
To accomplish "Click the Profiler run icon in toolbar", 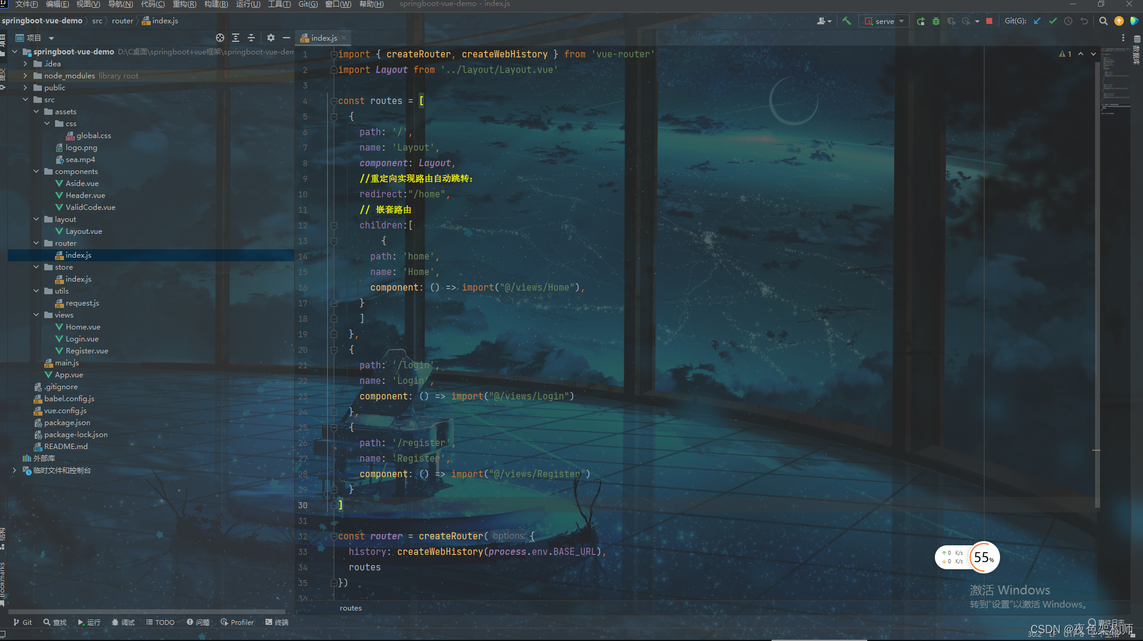I will pos(965,21).
